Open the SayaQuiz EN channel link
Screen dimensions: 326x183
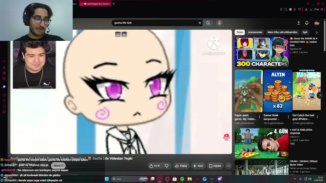click(x=295, y=49)
